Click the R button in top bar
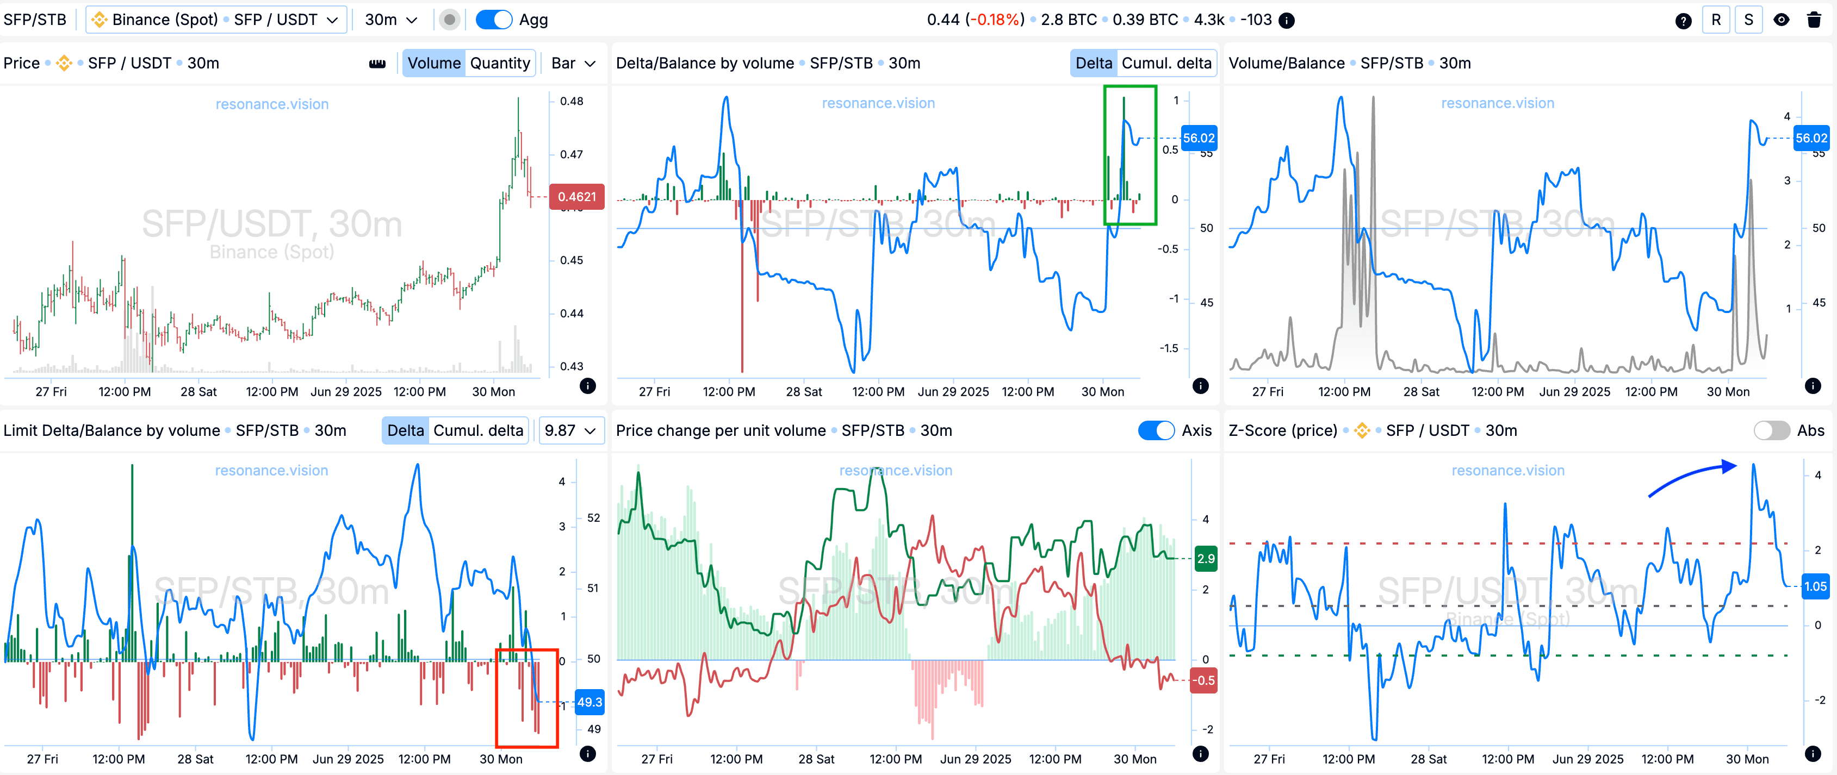 click(x=1716, y=20)
